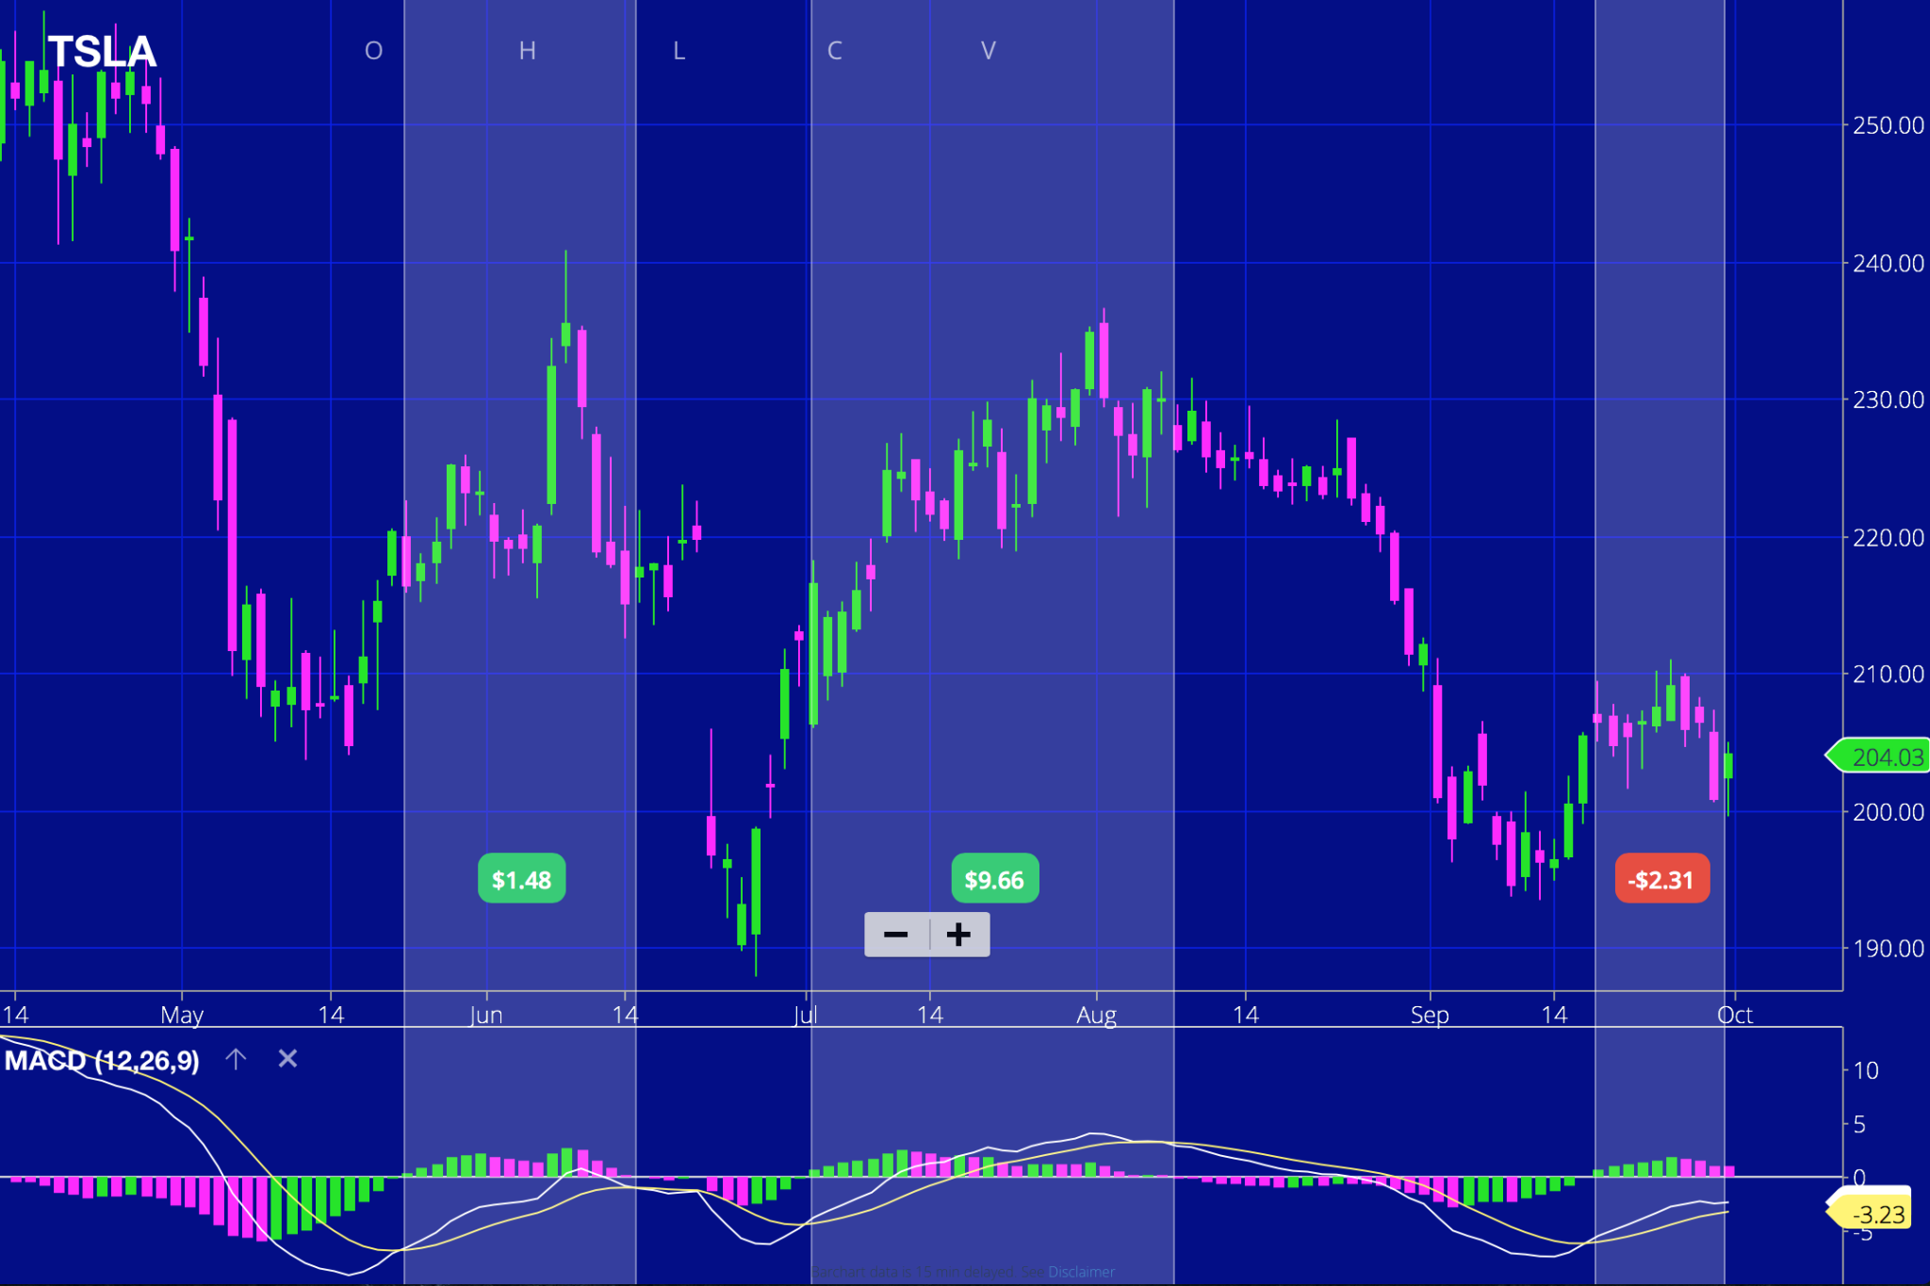Move the MACD pane up with the arrow
1930x1286 pixels.
pyautogui.click(x=236, y=1059)
